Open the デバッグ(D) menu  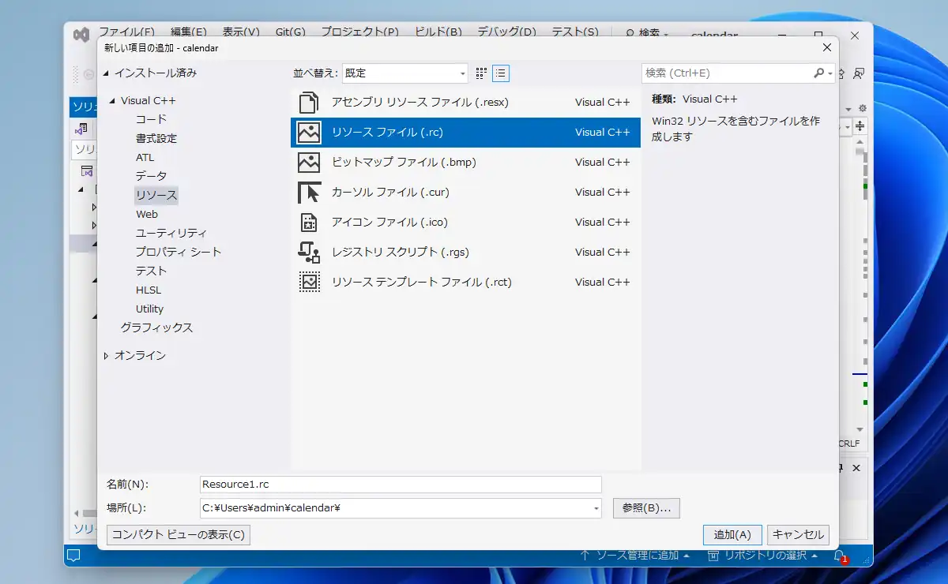pos(506,32)
